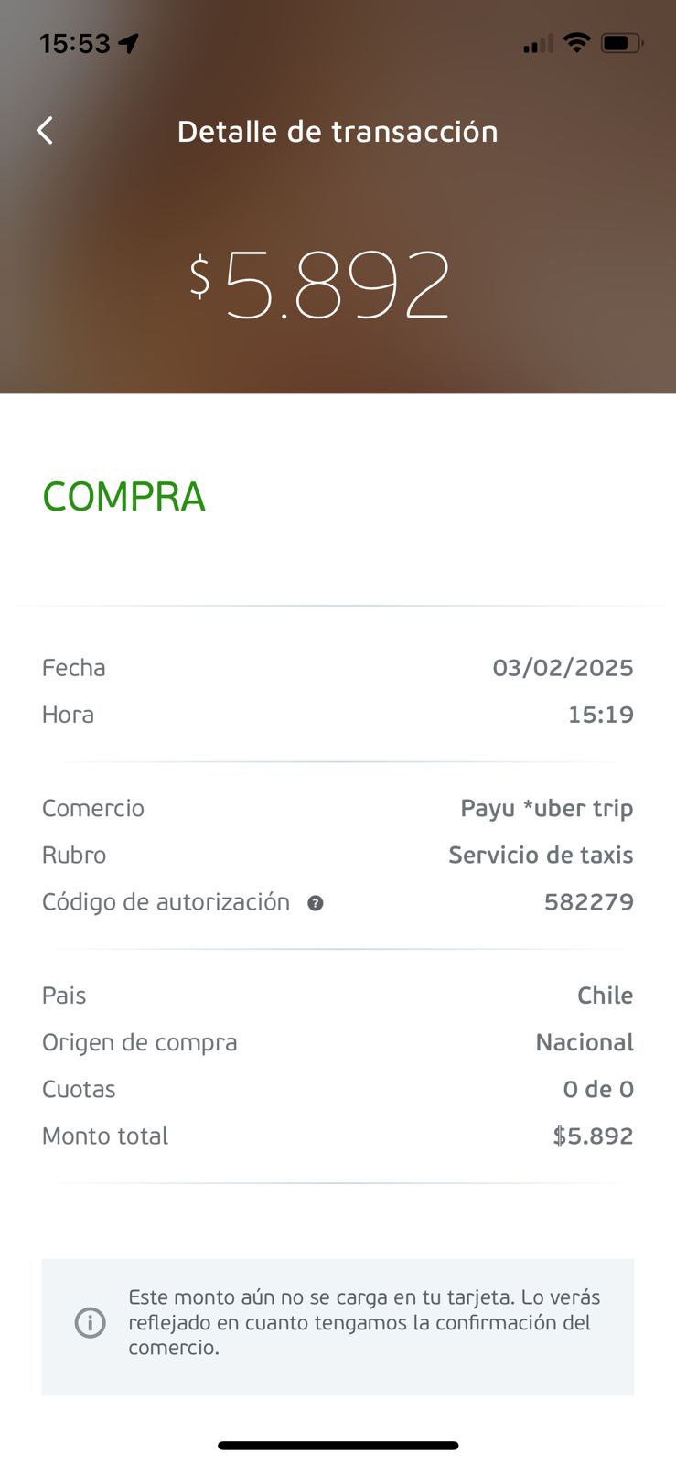Tap the Servicio de taxis category value
The width and height of the screenshot is (676, 1464).
[541, 856]
